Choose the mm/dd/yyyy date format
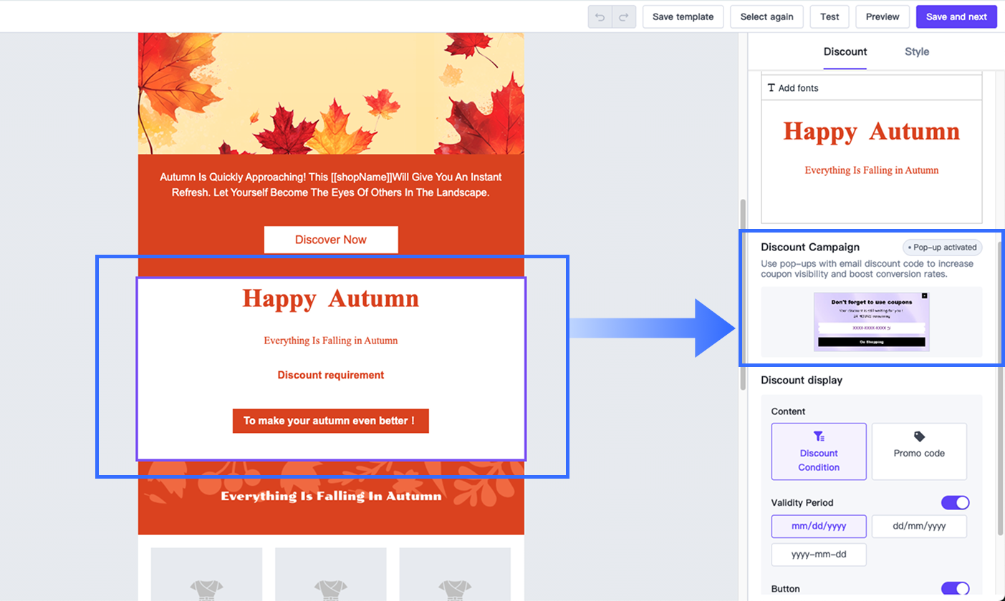The image size is (1005, 601). pyautogui.click(x=819, y=526)
